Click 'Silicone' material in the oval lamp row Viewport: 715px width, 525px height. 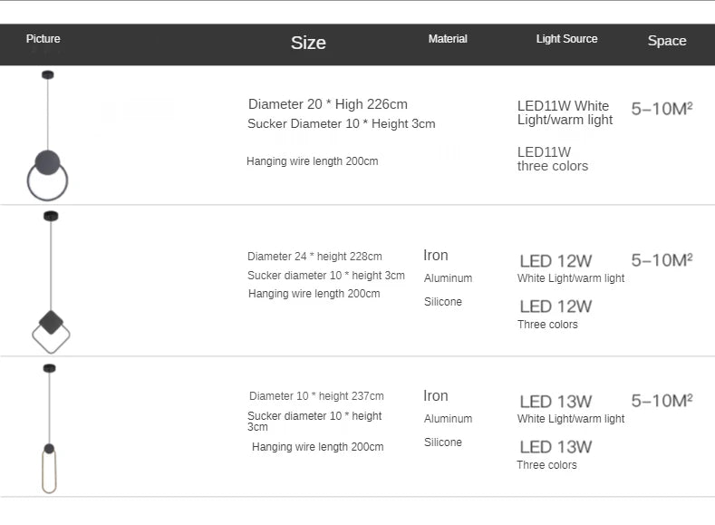[x=443, y=442]
